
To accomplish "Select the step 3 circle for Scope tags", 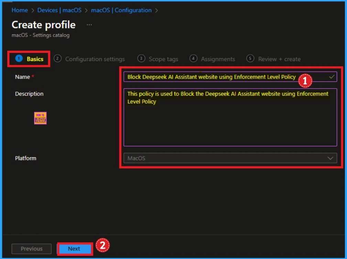I will pyautogui.click(x=141, y=59).
